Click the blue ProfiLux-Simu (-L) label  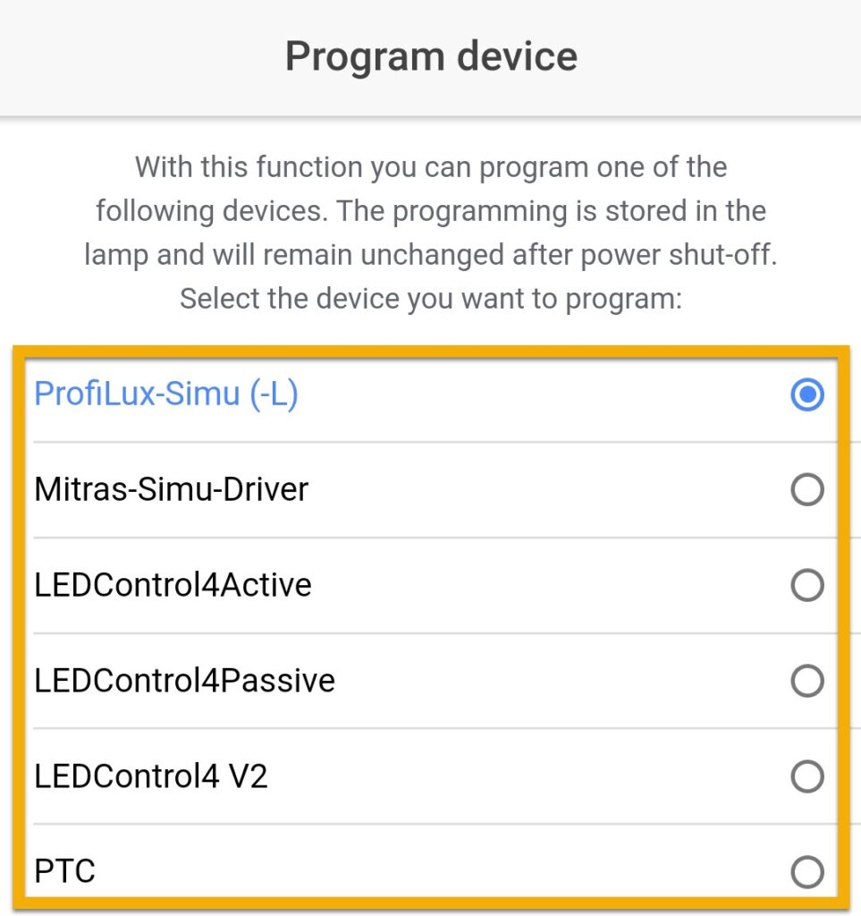[166, 394]
